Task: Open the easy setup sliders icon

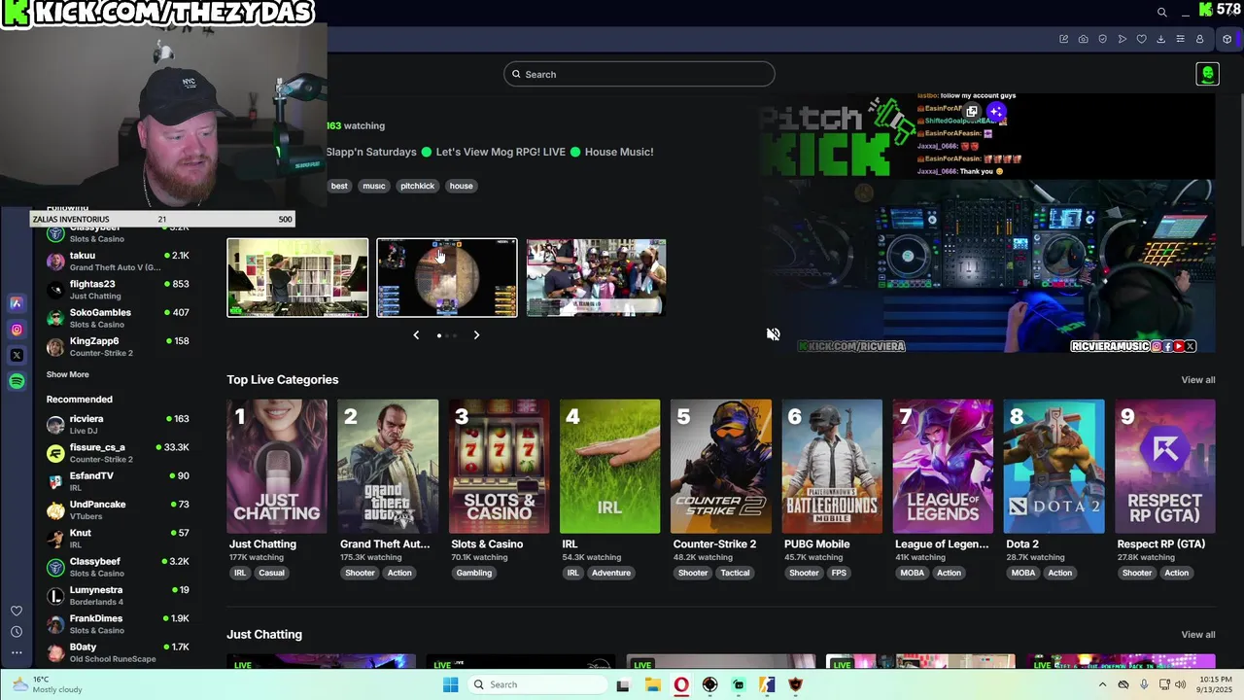Action: (x=1180, y=39)
